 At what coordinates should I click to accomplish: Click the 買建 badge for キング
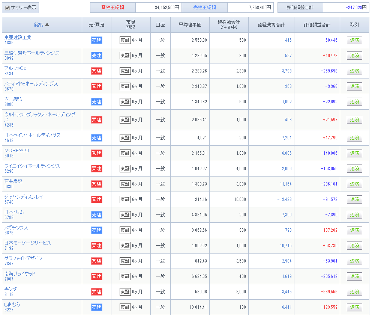tap(96, 292)
